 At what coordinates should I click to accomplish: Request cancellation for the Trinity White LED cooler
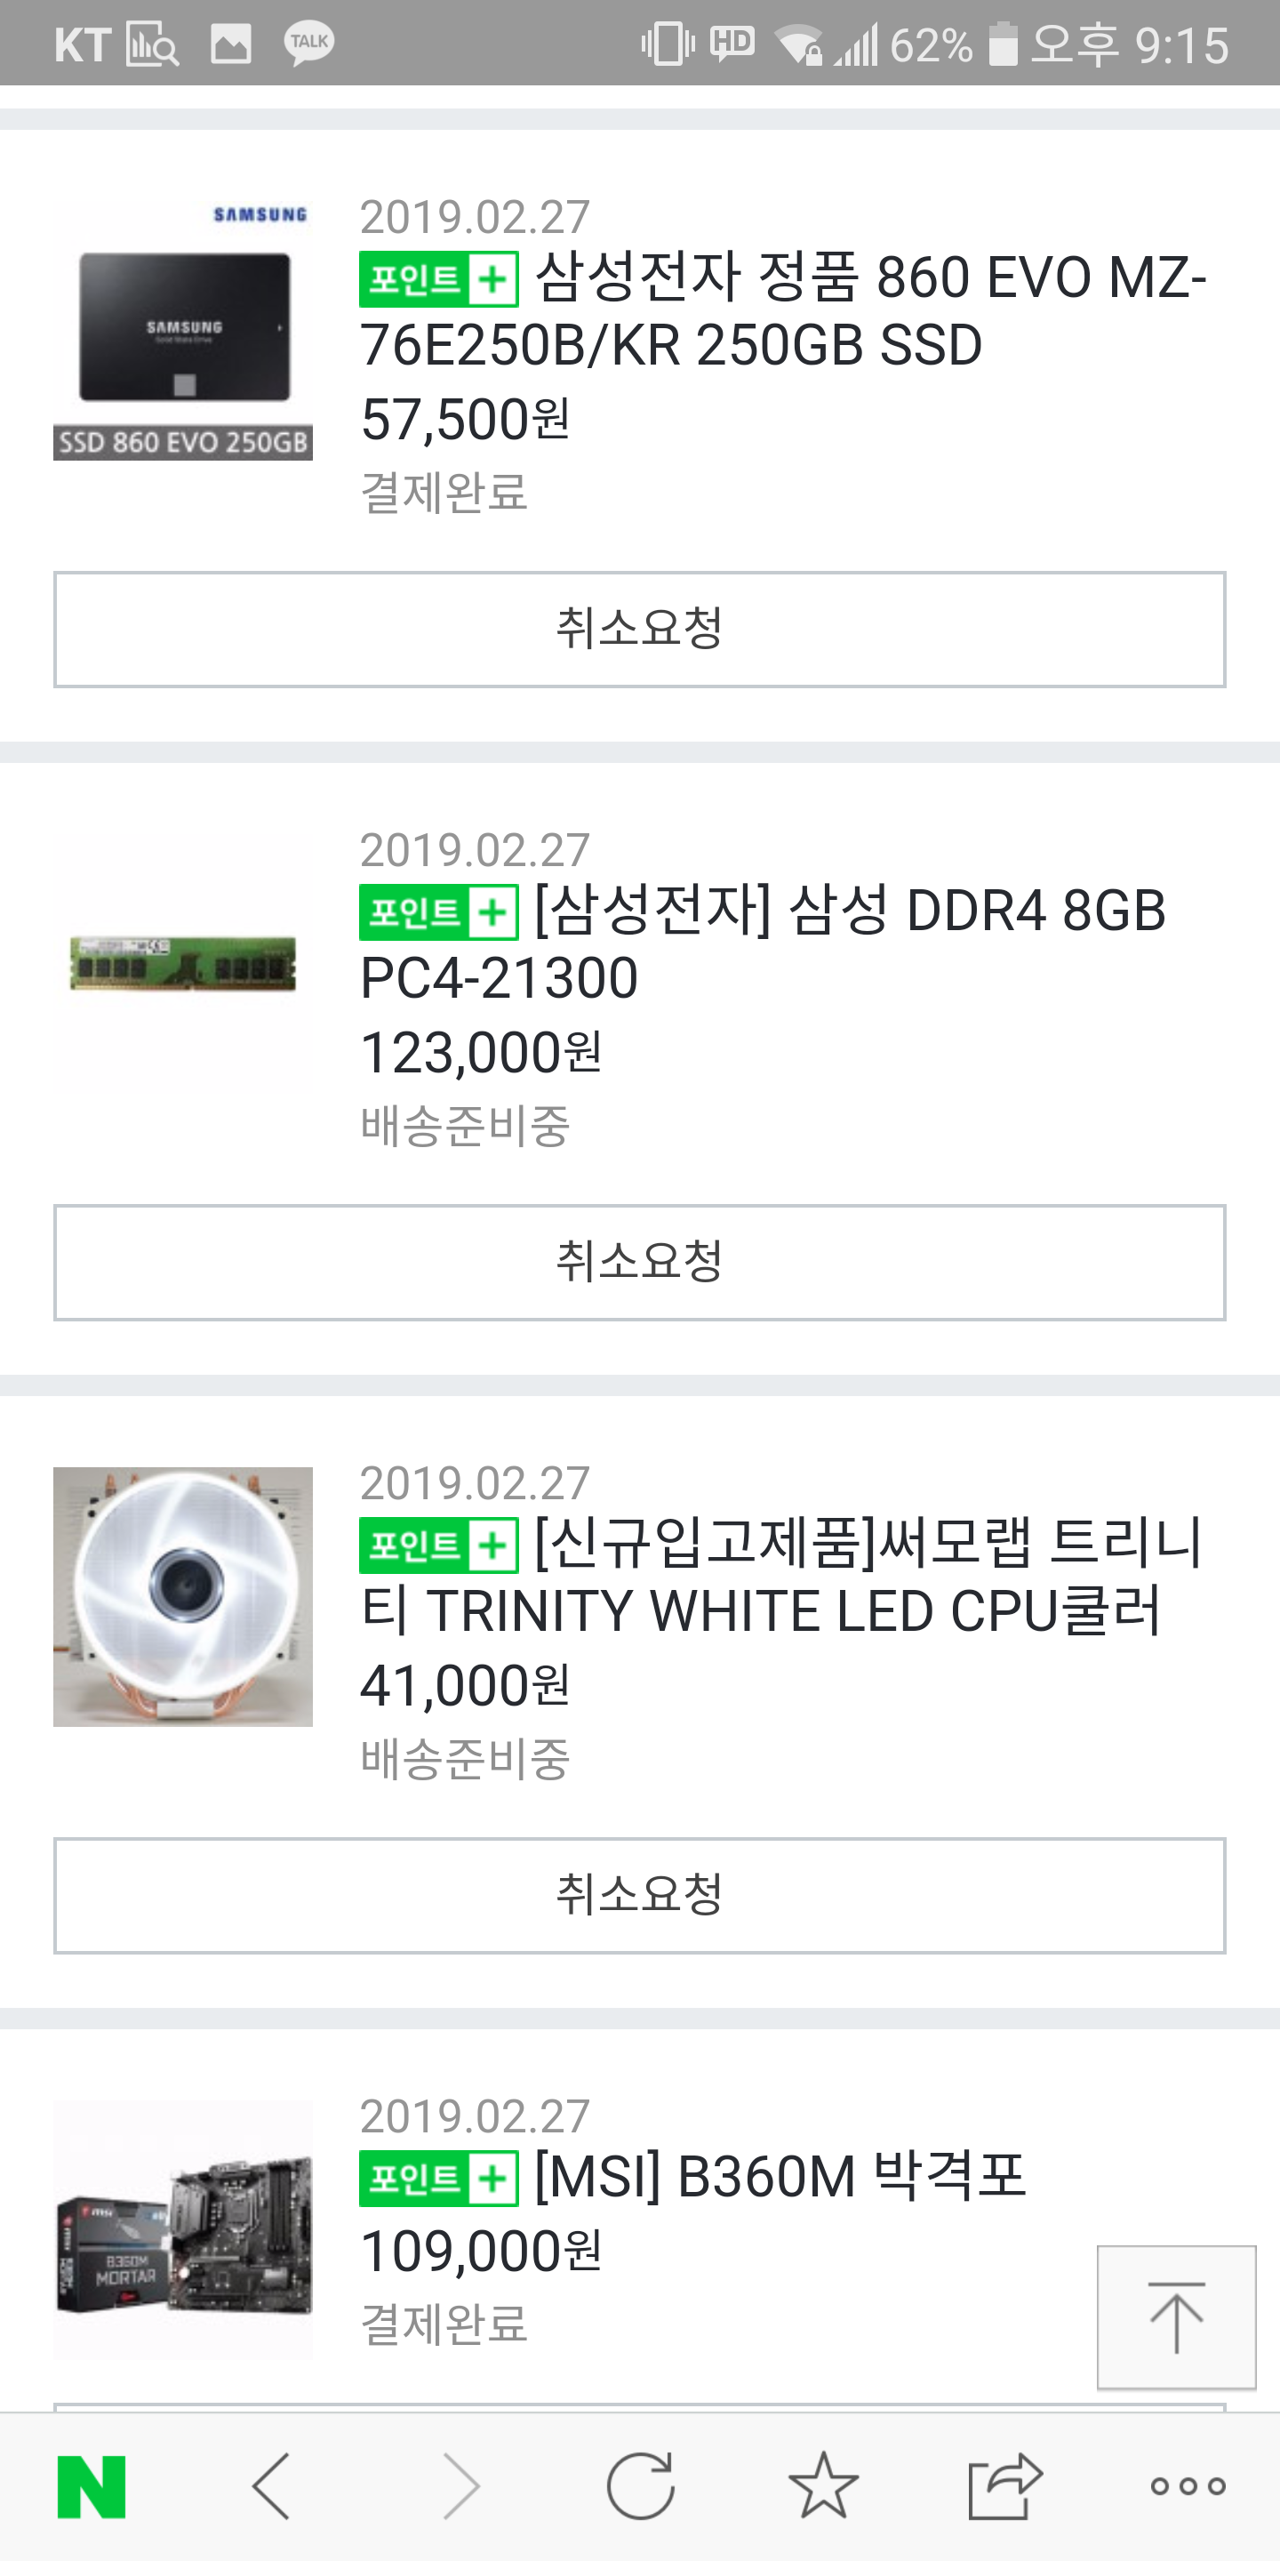click(x=640, y=1895)
